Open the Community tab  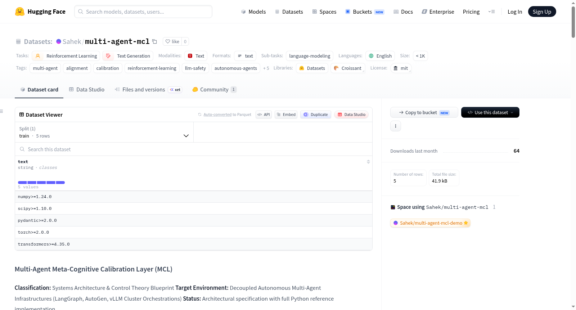(x=214, y=90)
